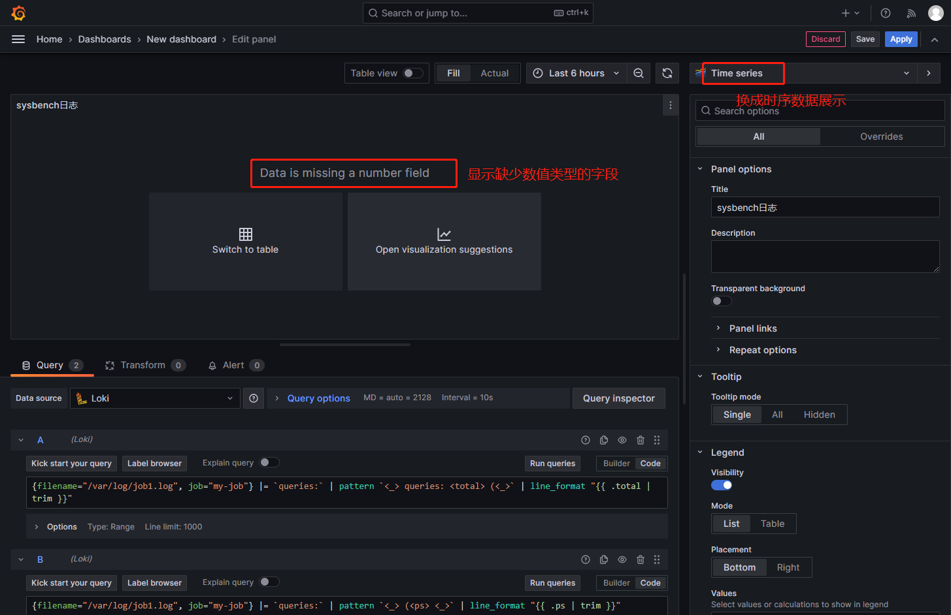Open the plus add-new menu
The width and height of the screenshot is (951, 615).
tap(850, 13)
